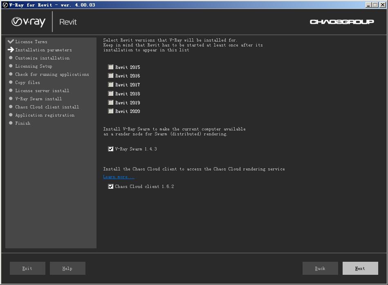Enable the Revit 2020 checkbox
388x285 pixels.
[111, 111]
